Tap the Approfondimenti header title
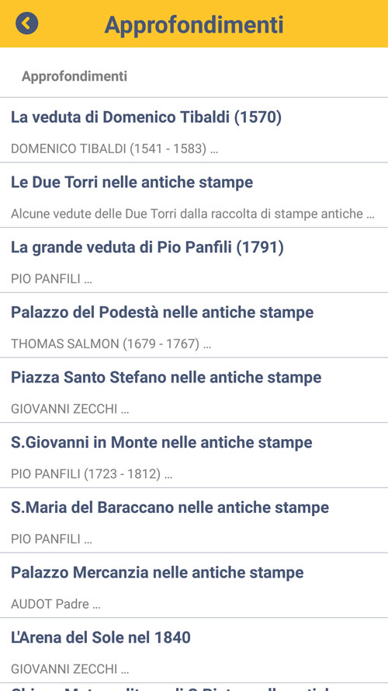Image resolution: width=388 pixels, height=691 pixels. click(x=194, y=25)
